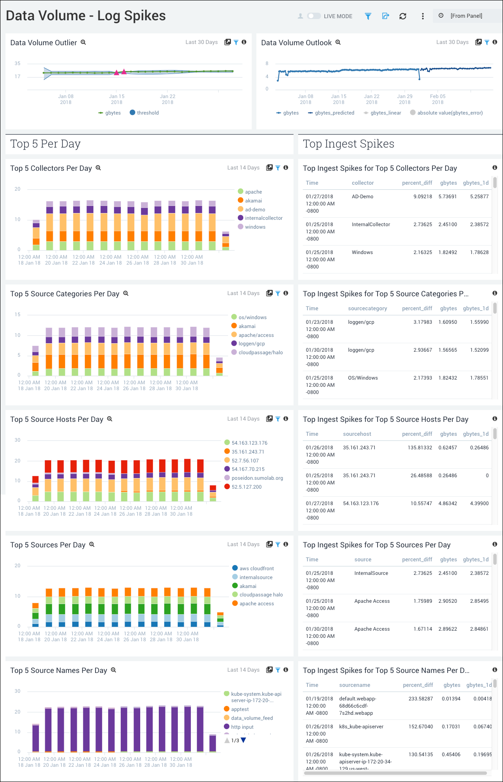
Task: Click filter icon on Top 5 Collectors panel
Action: (278, 168)
